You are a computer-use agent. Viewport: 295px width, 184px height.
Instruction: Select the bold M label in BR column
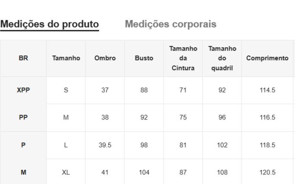[x=23, y=172]
